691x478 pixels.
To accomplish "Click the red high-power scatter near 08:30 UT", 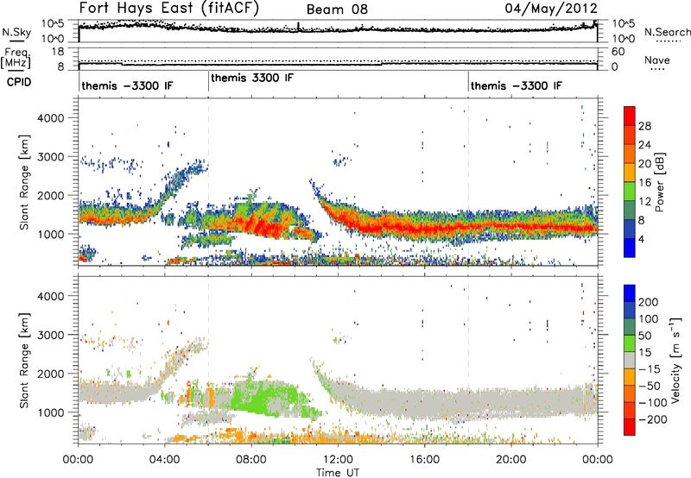I will (264, 225).
